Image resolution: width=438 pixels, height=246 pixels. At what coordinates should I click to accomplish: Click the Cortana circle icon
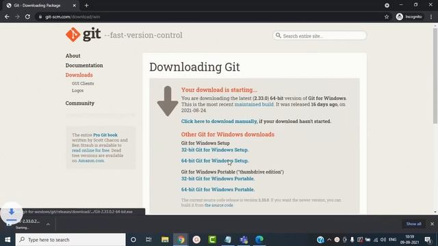pyautogui.click(x=133, y=240)
